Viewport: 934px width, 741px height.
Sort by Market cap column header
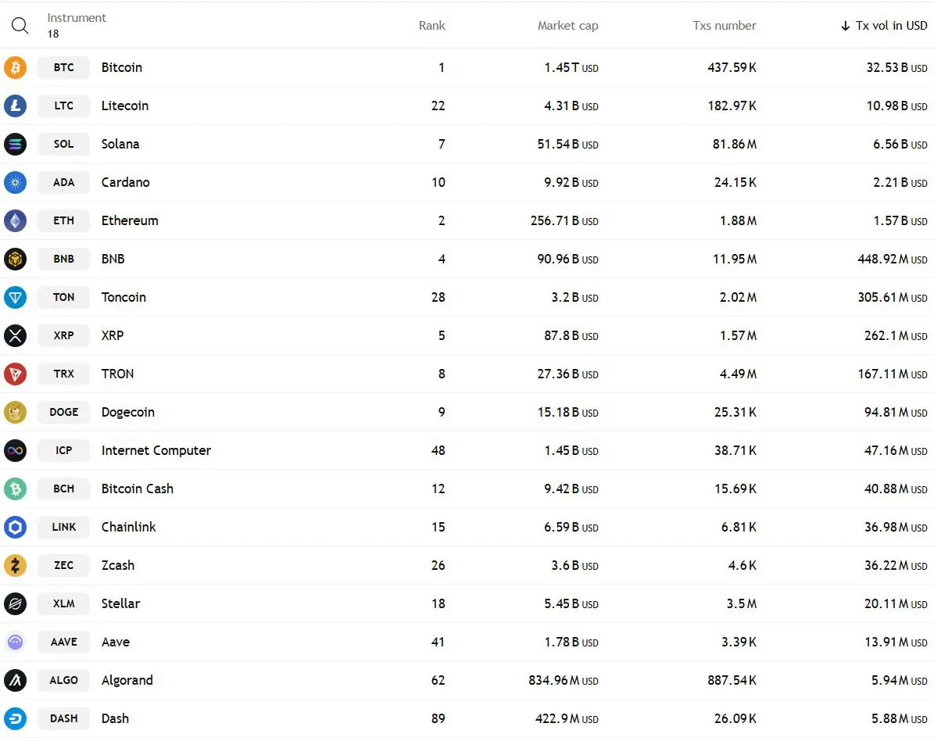[567, 26]
